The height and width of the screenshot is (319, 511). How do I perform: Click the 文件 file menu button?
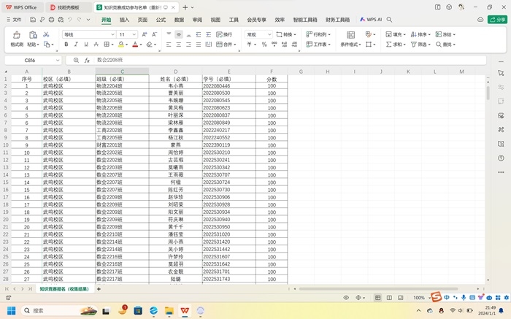14,20
